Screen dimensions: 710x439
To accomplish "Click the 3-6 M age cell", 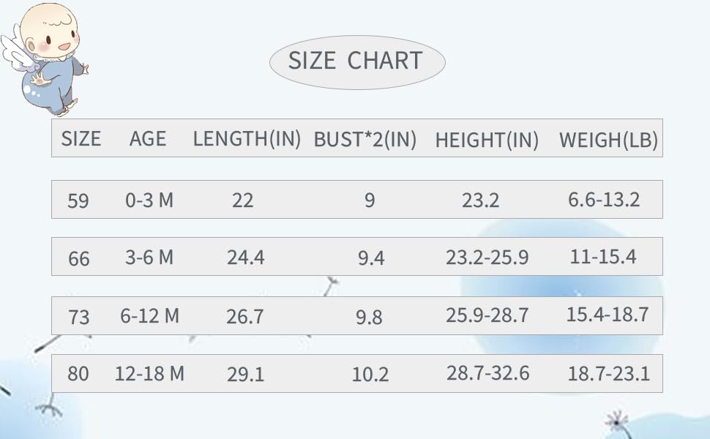I will click(149, 258).
